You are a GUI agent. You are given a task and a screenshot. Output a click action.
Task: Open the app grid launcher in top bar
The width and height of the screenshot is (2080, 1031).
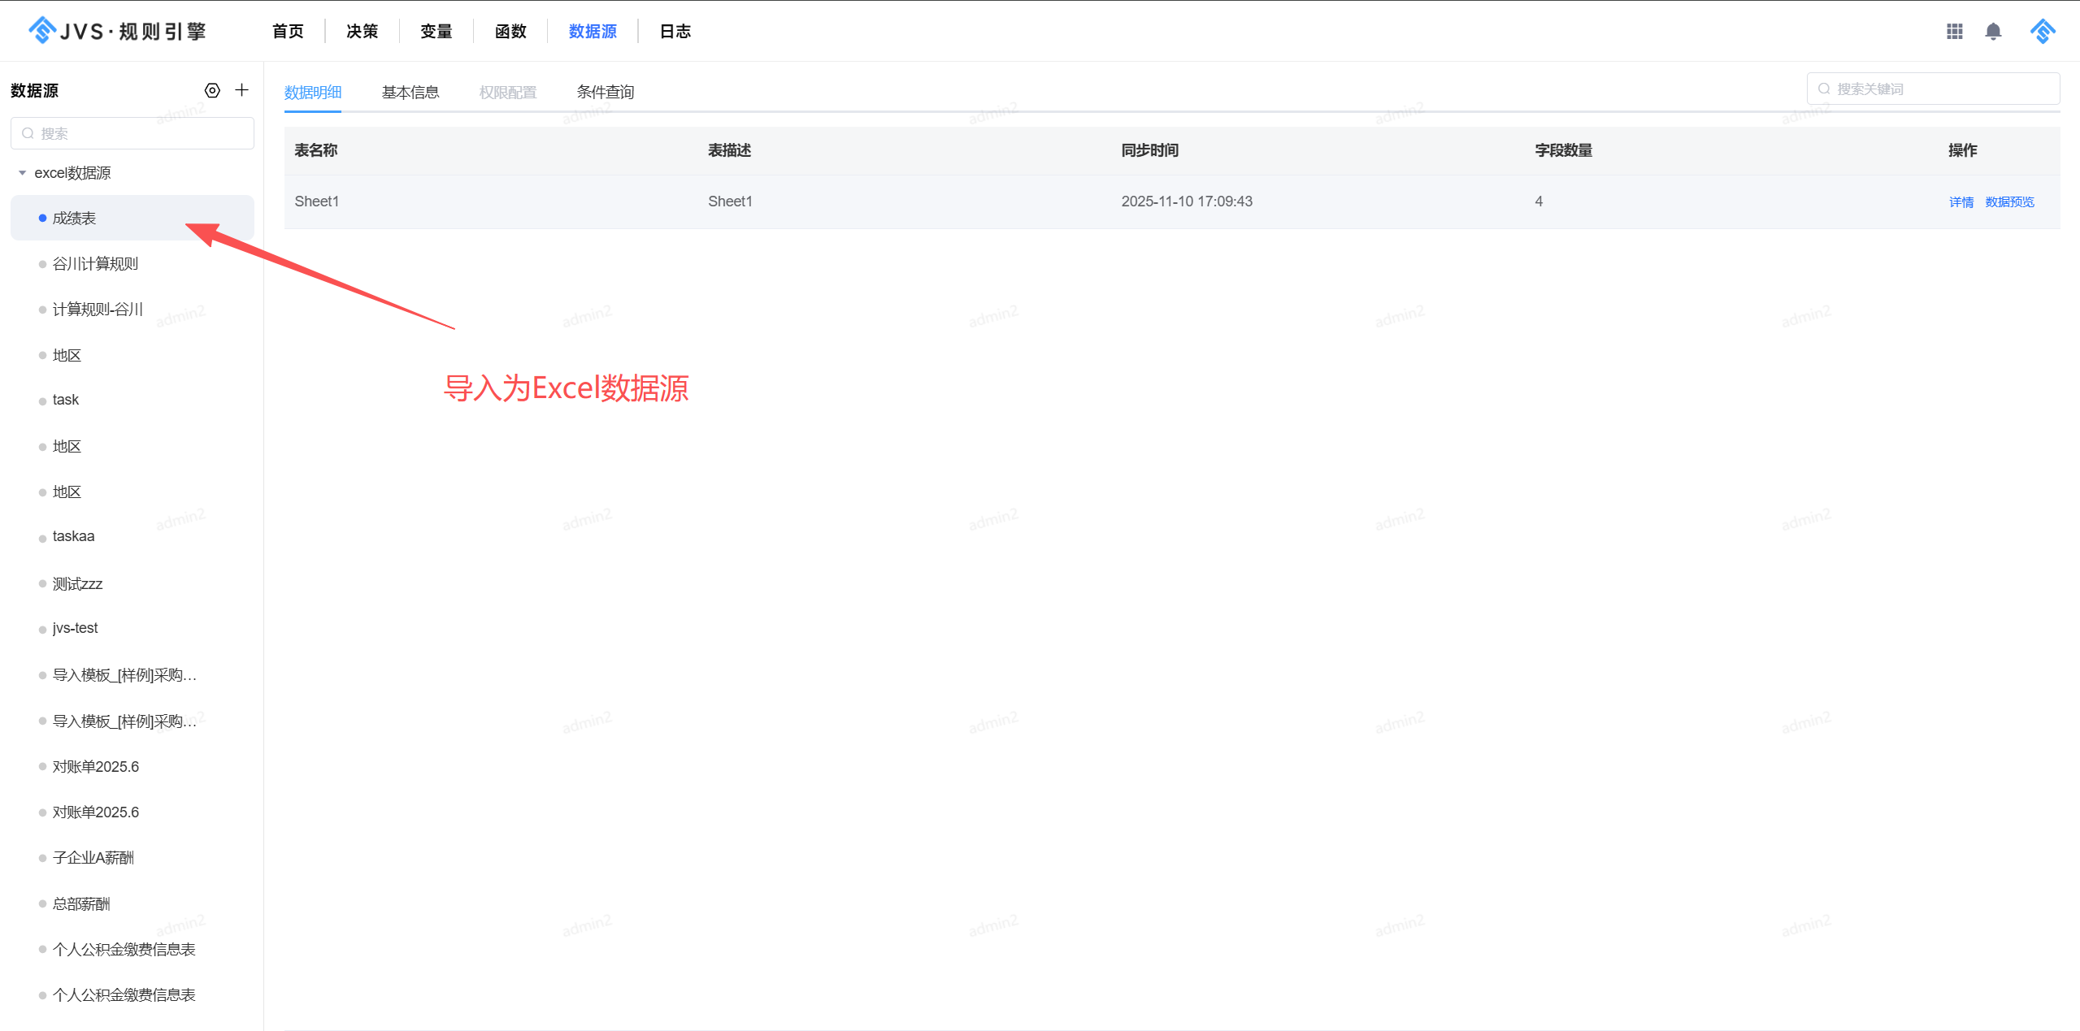1955,31
